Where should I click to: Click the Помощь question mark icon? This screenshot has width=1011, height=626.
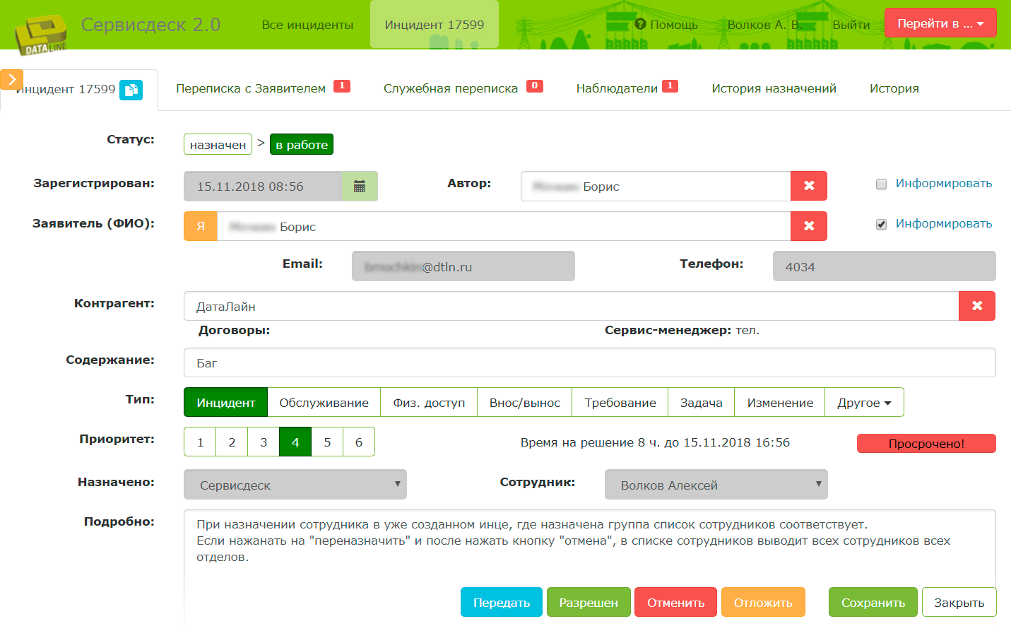point(639,24)
